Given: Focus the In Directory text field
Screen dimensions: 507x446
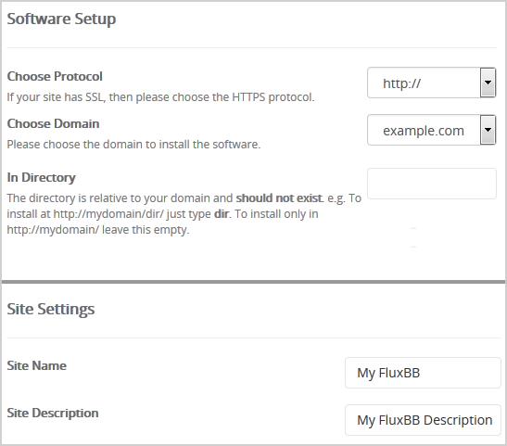Looking at the screenshot, I should pyautogui.click(x=432, y=184).
